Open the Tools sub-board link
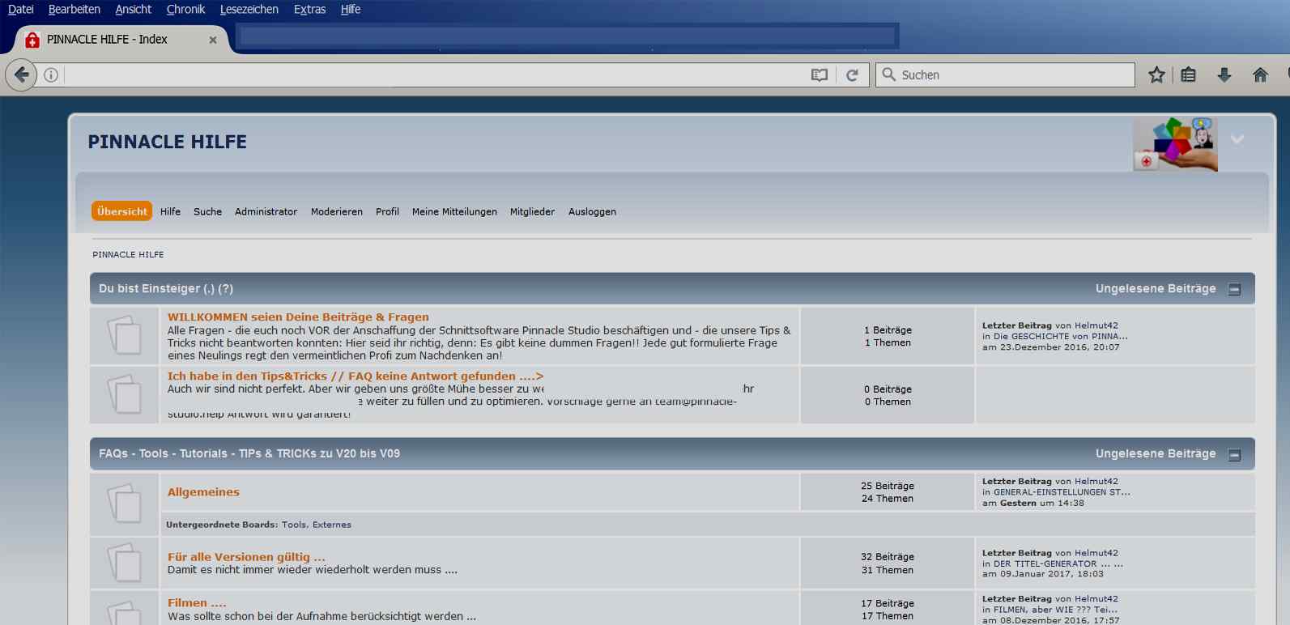Viewport: 1290px width, 625px height. [x=294, y=525]
